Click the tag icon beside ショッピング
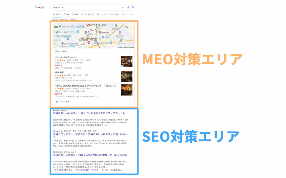 click(x=82, y=14)
